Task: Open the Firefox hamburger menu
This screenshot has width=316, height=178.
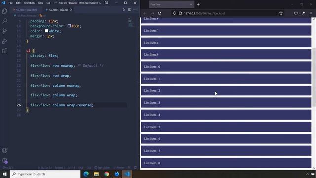Action: [311, 13]
